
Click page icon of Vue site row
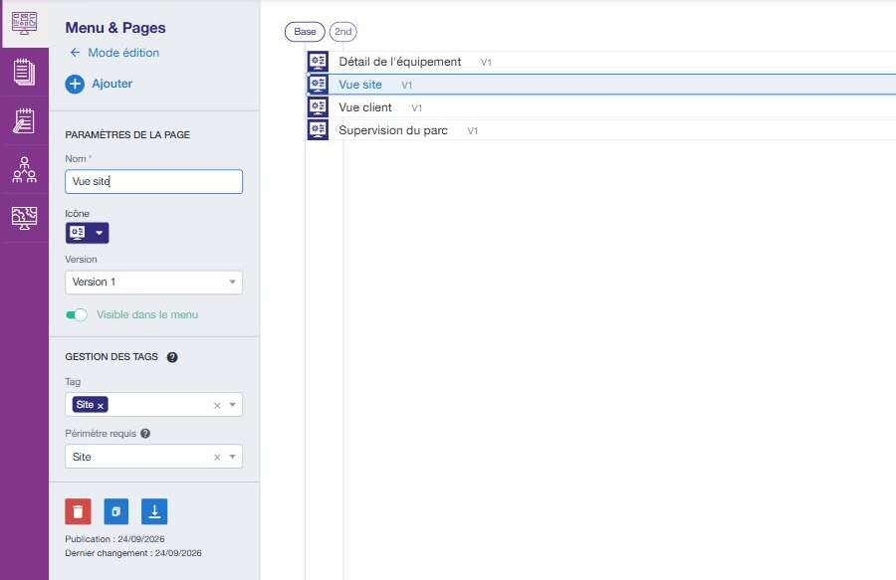click(318, 84)
